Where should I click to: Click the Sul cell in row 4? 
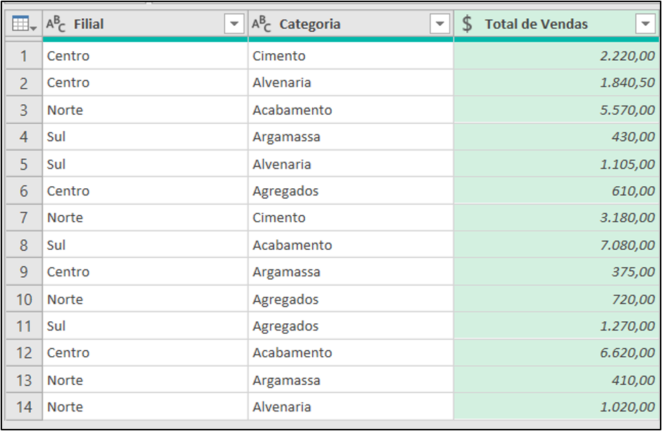coord(146,136)
